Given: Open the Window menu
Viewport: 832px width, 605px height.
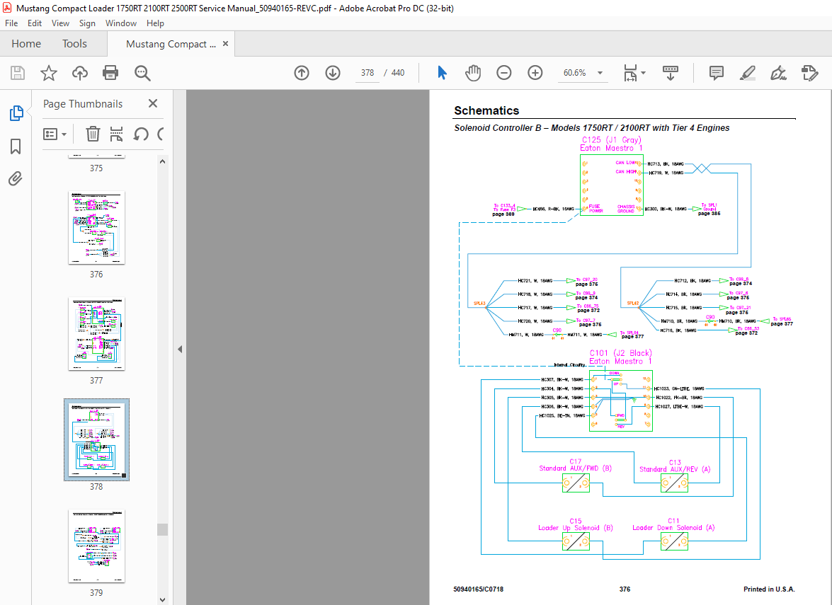Looking at the screenshot, I should [120, 23].
